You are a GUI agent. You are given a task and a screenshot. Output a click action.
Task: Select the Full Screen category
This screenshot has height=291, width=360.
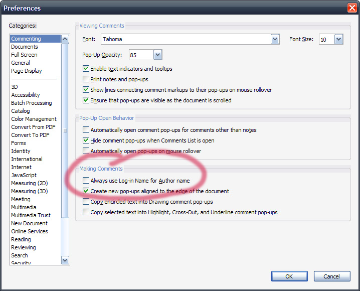pos(24,55)
